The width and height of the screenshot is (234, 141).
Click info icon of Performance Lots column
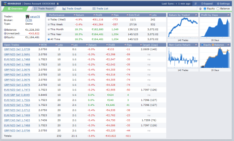[x=150, y=15]
